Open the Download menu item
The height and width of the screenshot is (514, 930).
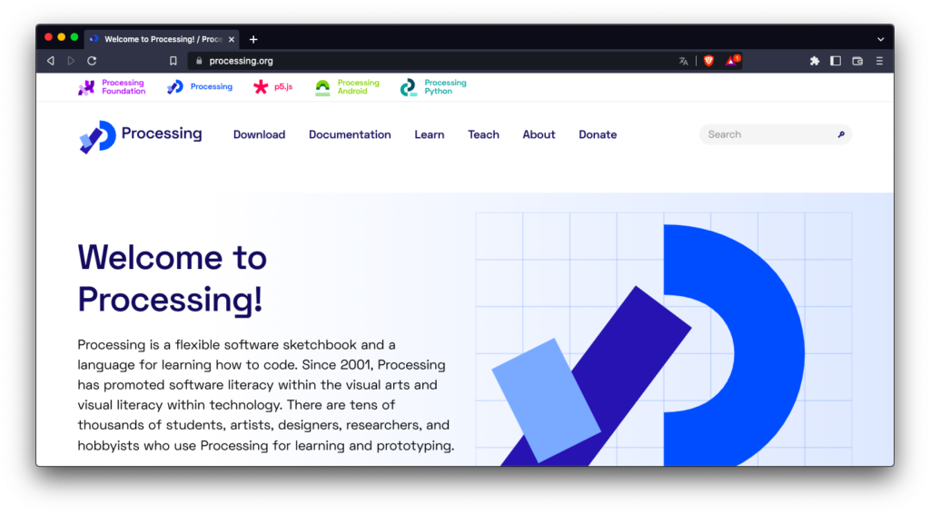(259, 134)
